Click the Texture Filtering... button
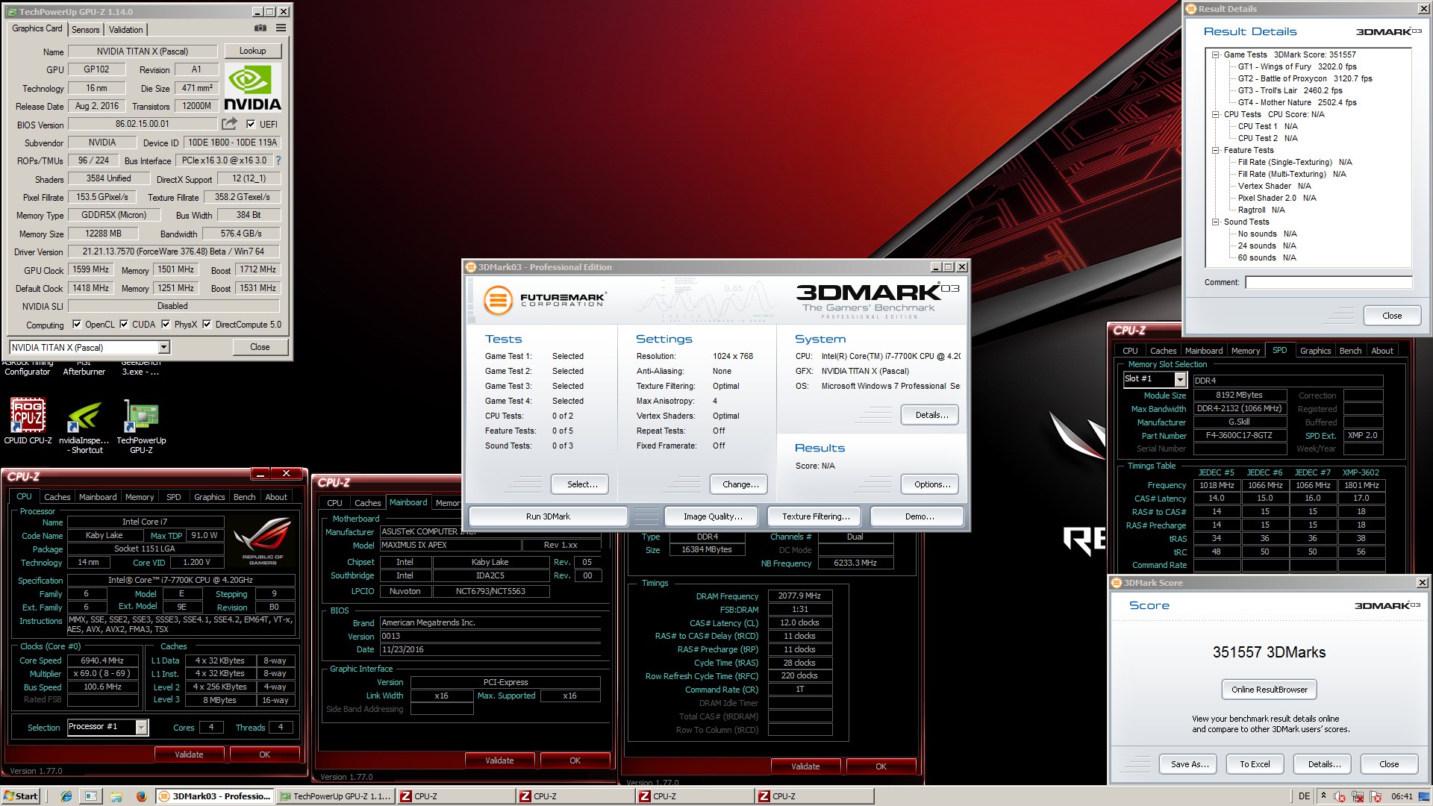The image size is (1433, 806). [x=816, y=516]
